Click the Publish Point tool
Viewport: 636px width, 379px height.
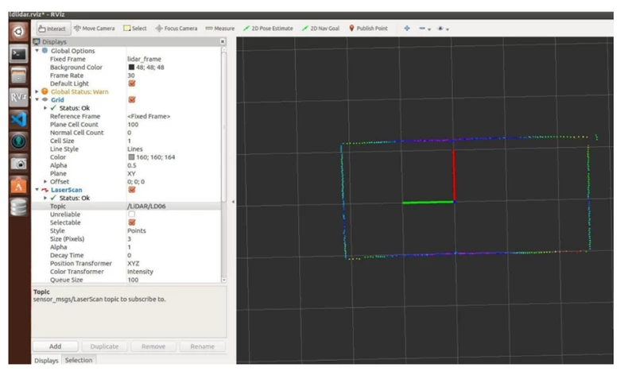(368, 29)
